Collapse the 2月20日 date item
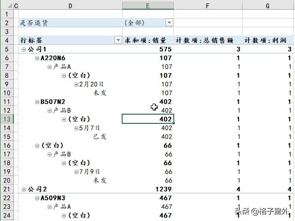This screenshot has height=221, width=295. pyautogui.click(x=76, y=84)
